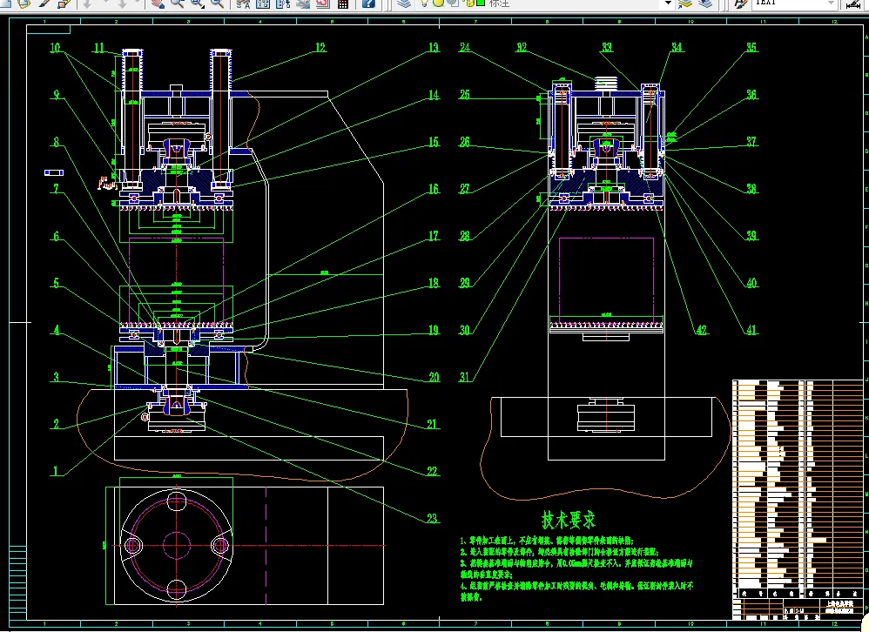The width and height of the screenshot is (869, 632).
Task: Select the Zoom Window tool
Action: click(198, 3)
